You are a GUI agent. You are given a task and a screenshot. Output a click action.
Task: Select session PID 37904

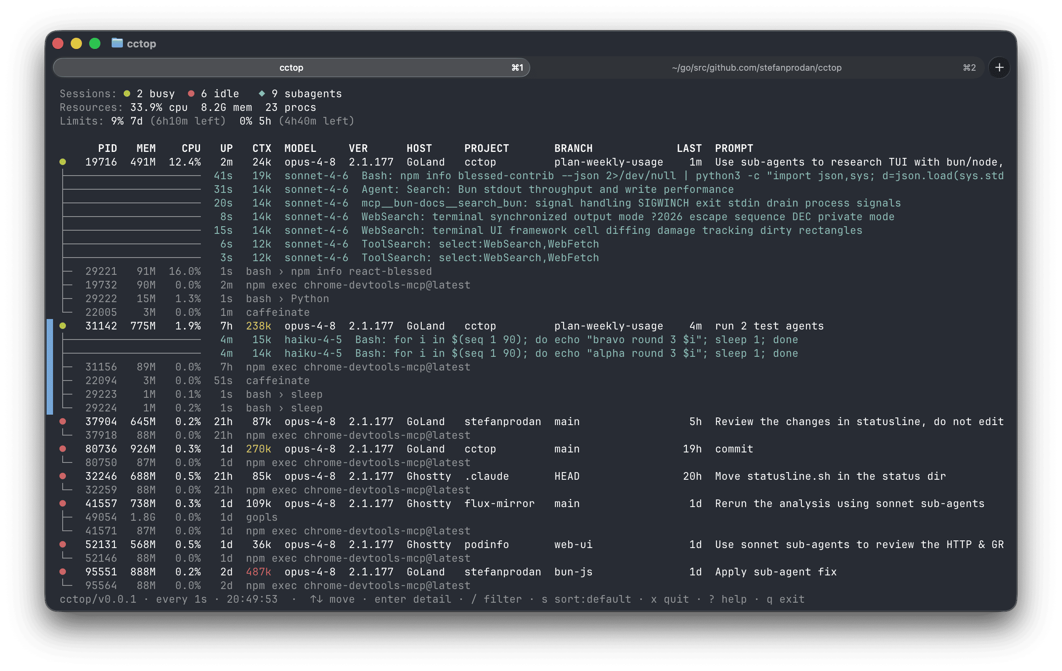tap(531, 421)
